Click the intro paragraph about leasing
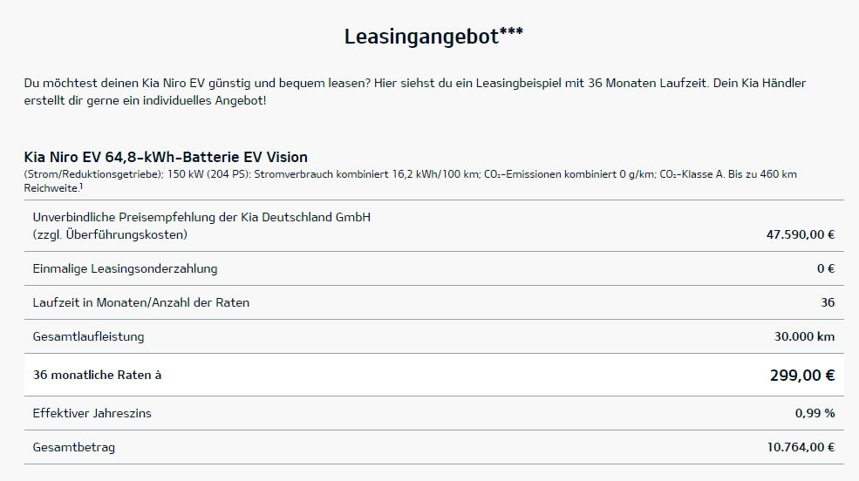The width and height of the screenshot is (859, 481). click(x=415, y=92)
